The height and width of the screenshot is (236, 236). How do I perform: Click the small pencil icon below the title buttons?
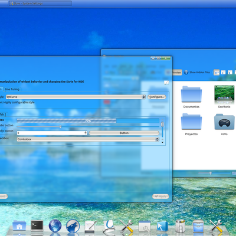tap(166, 83)
